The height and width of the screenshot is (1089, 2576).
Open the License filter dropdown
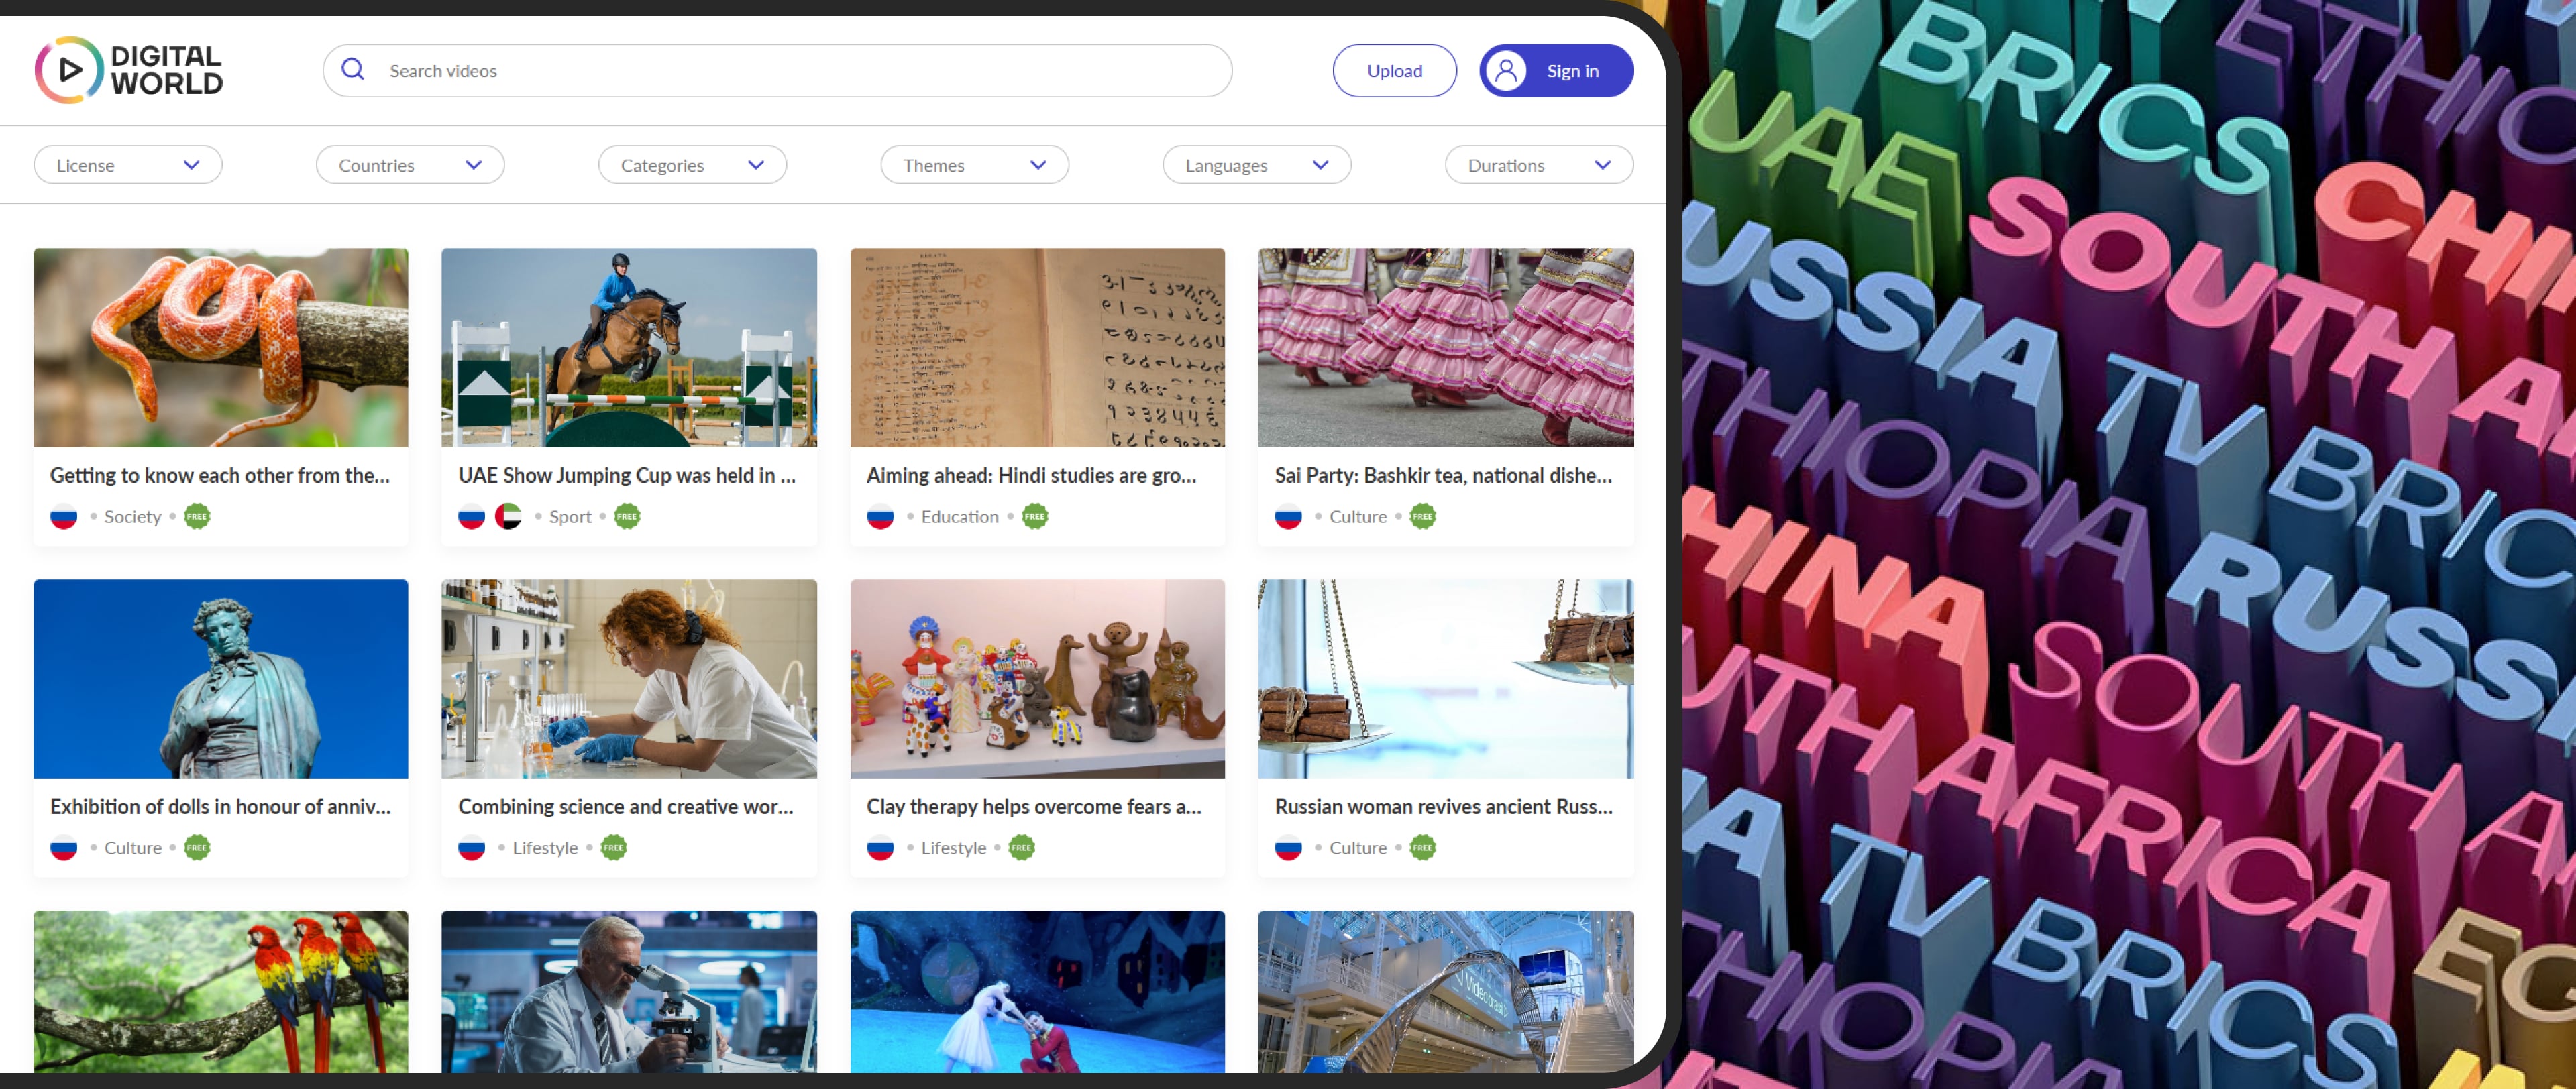(x=128, y=165)
